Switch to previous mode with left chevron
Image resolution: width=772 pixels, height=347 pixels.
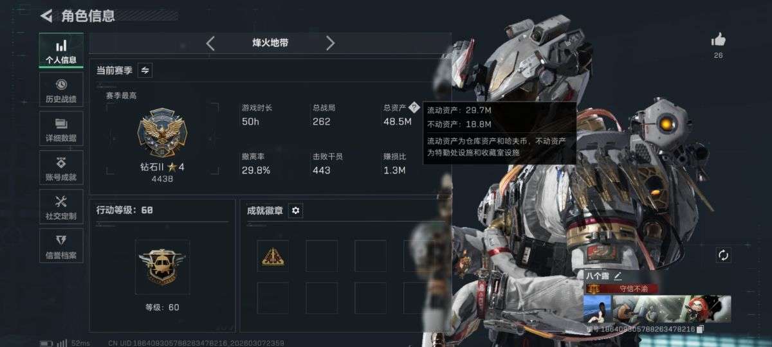point(210,43)
